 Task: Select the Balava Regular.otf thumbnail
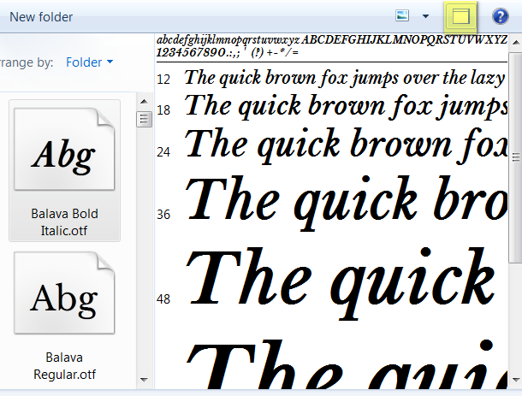[x=64, y=293]
